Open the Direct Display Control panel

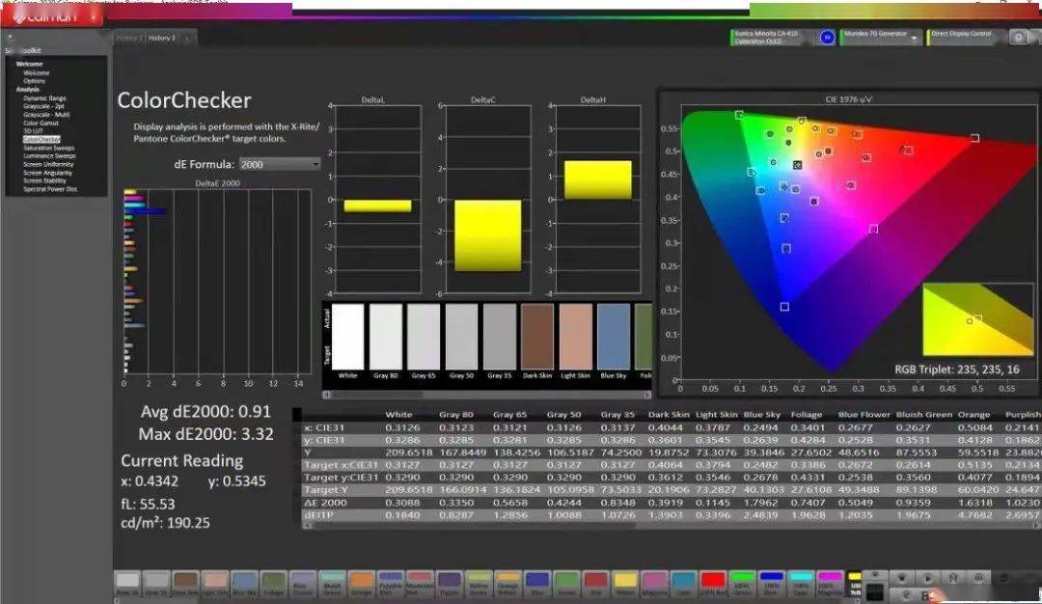click(x=964, y=37)
